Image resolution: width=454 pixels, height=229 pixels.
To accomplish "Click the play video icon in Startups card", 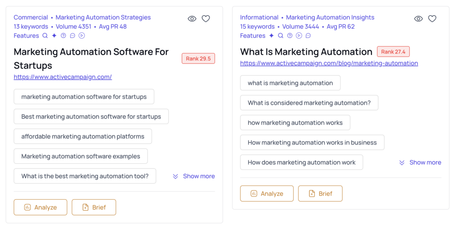I will [x=82, y=36].
